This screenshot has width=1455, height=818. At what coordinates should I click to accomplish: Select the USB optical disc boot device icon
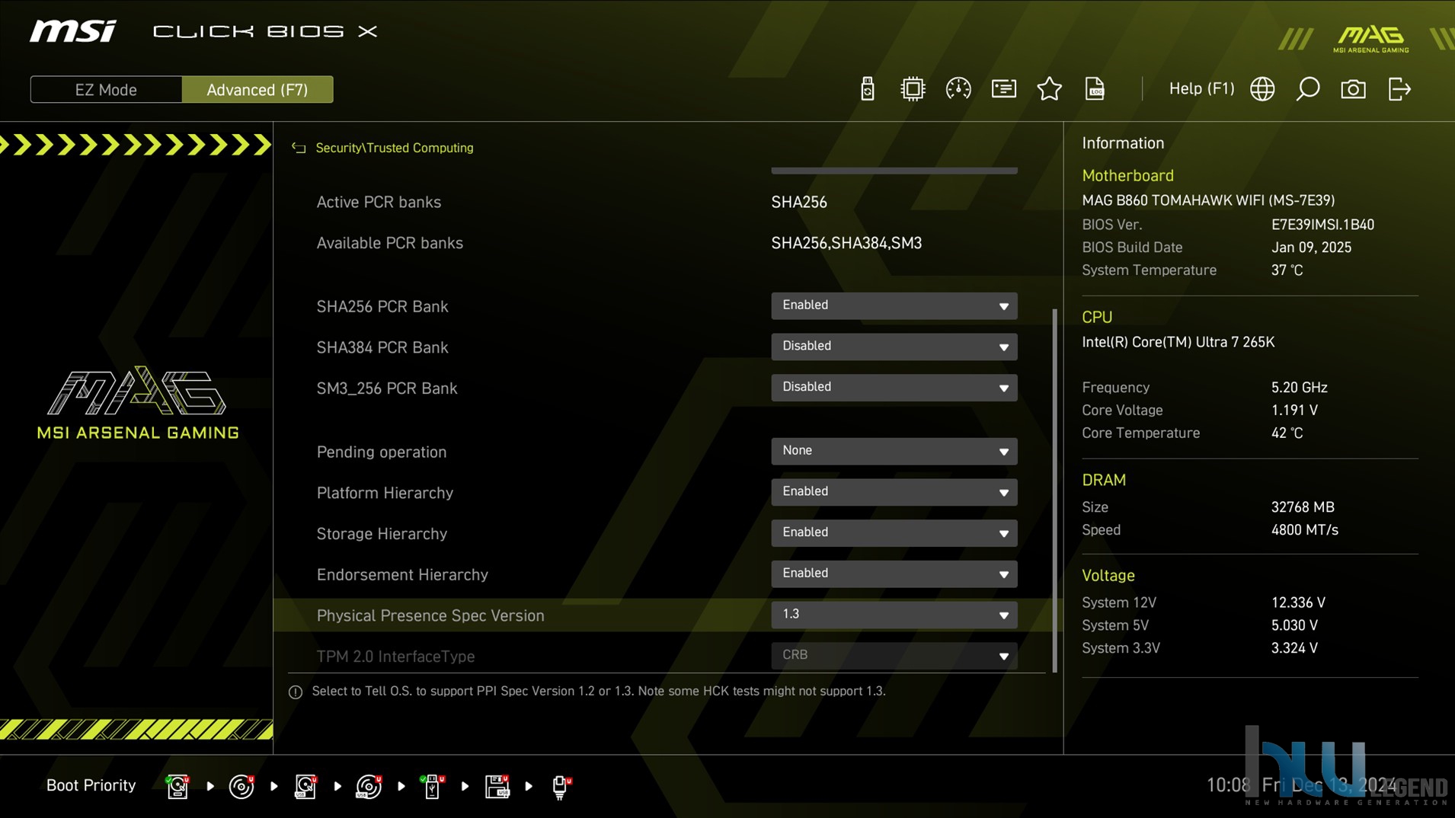(369, 786)
